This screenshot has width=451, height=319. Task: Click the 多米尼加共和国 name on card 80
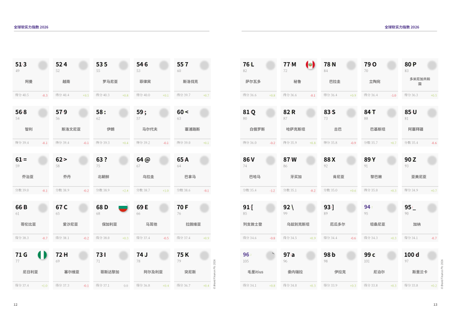tap(420, 81)
